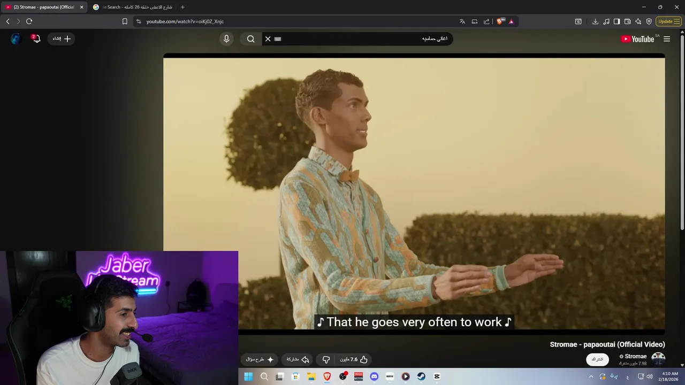Open the Windows Start menu
Image resolution: width=685 pixels, height=385 pixels.
click(248, 376)
